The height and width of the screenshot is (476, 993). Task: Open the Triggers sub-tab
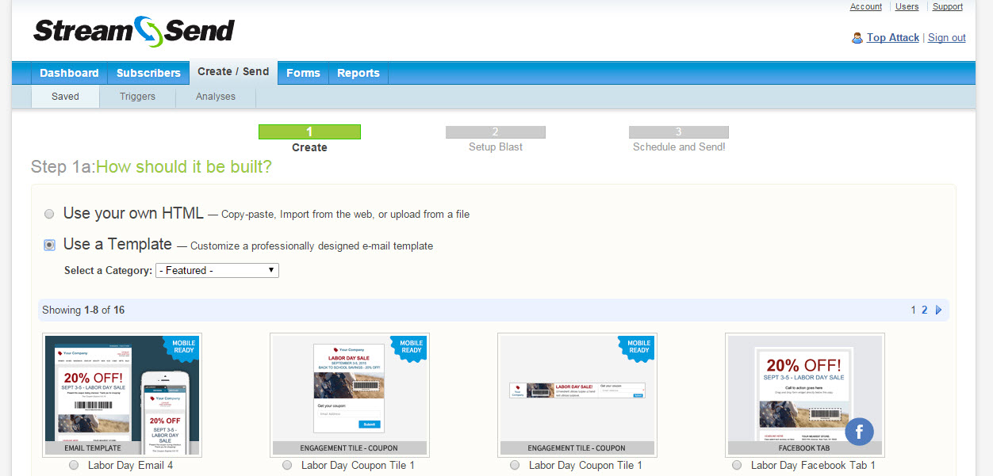pos(137,97)
